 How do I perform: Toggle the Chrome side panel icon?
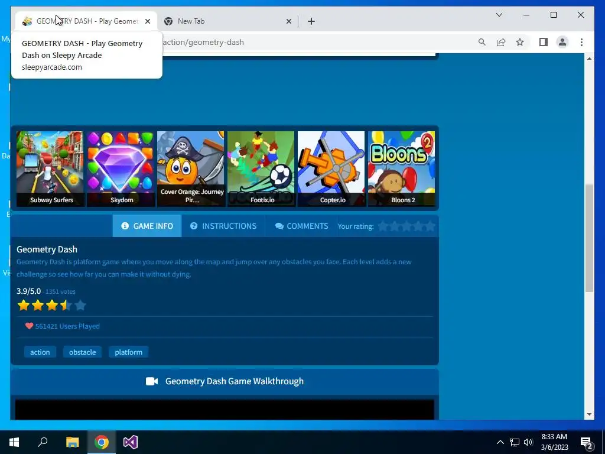[544, 42]
